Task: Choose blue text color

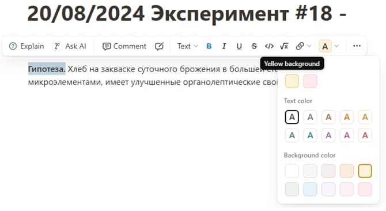Action: (x=310, y=135)
